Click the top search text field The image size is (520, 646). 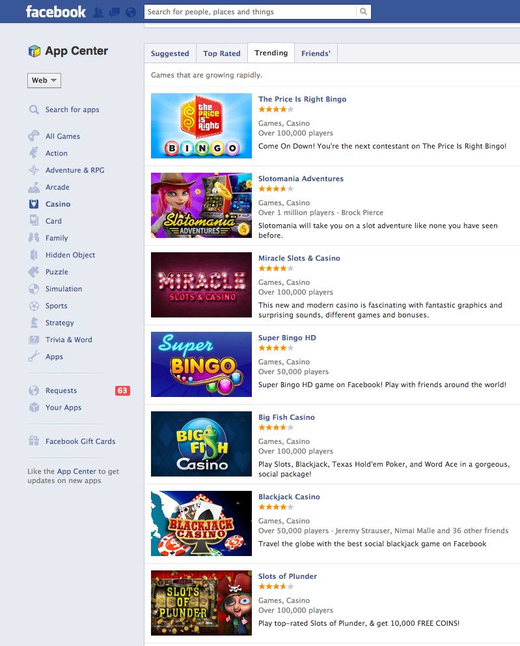(250, 12)
